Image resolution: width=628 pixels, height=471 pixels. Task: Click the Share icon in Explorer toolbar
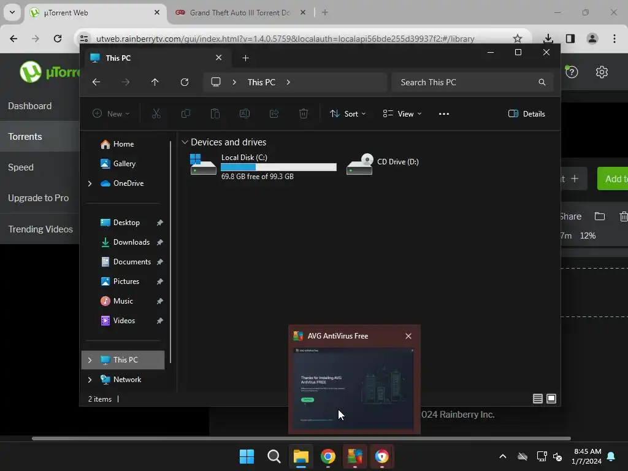274,113
